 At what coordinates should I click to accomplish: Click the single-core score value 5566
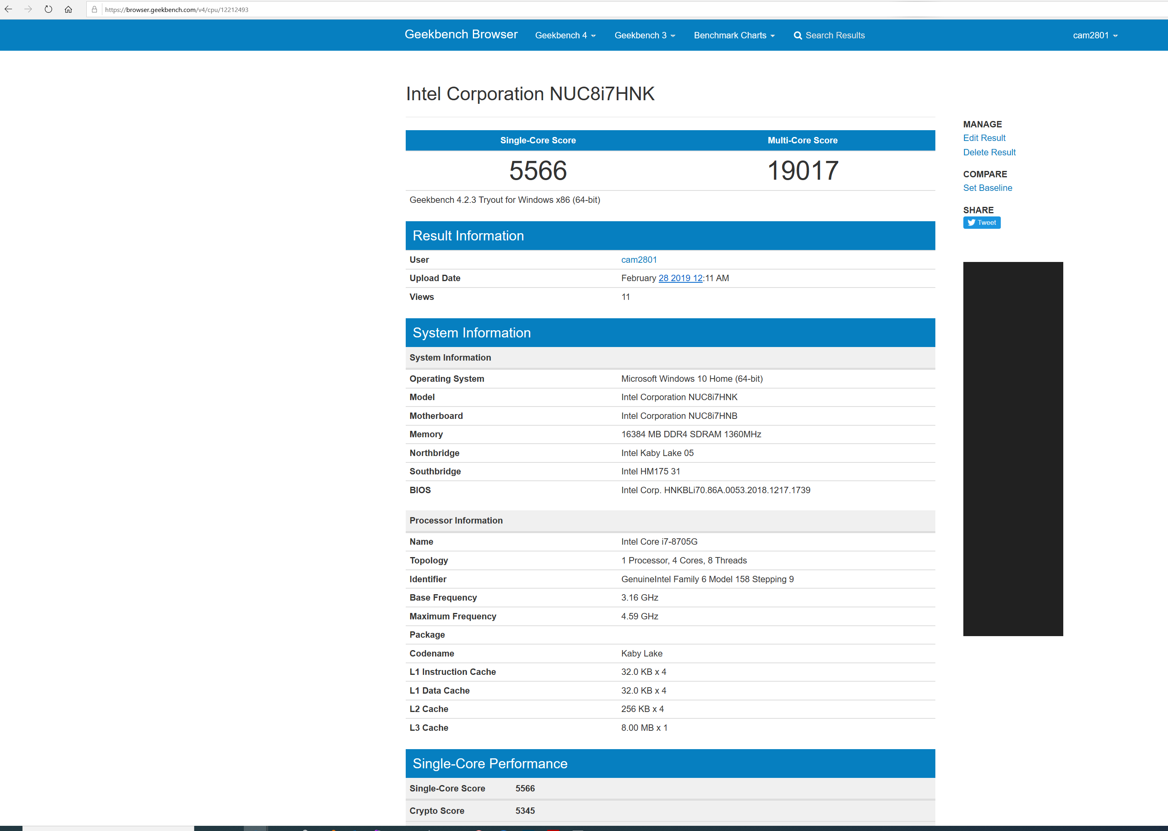pyautogui.click(x=538, y=171)
